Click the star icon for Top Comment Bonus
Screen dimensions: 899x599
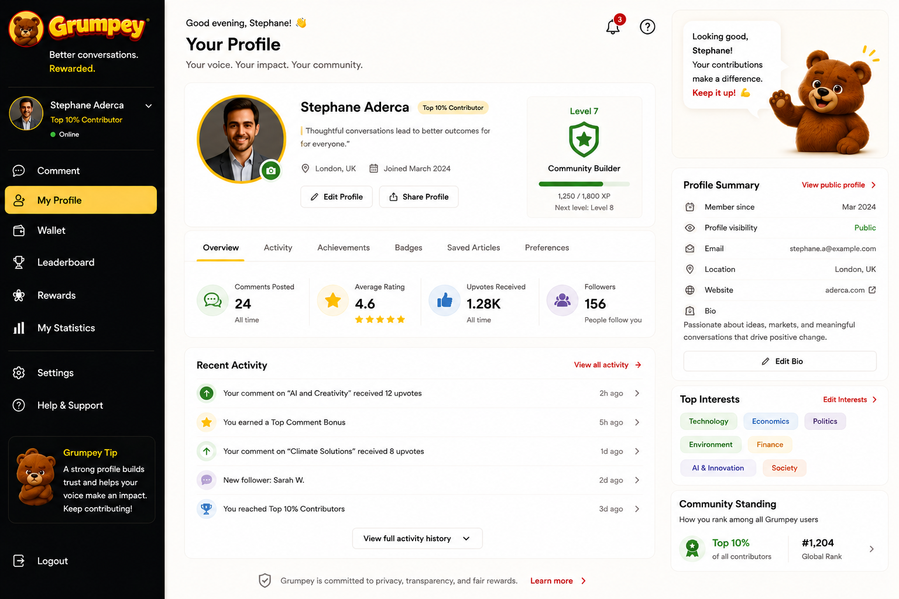click(207, 422)
